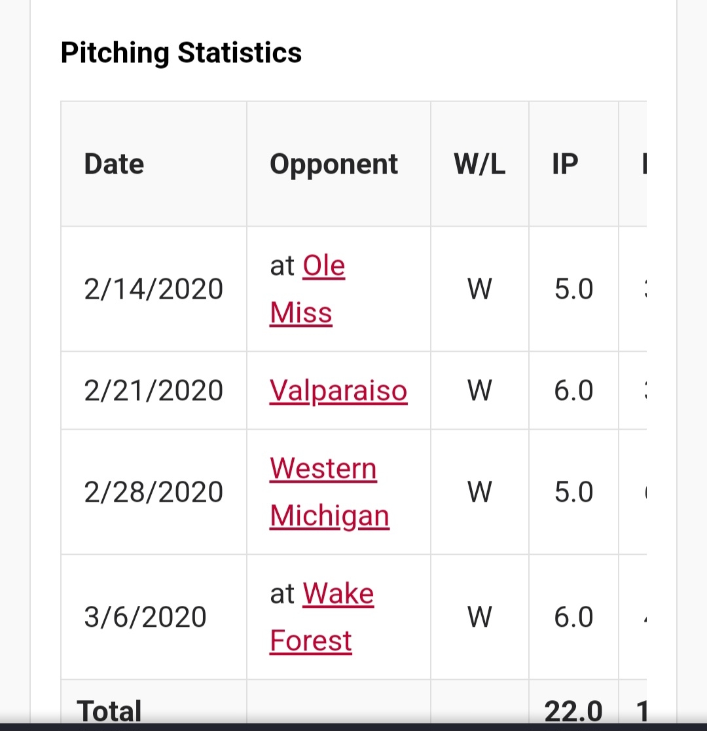The height and width of the screenshot is (731, 707).
Task: Open the Valparaiso opponent link
Action: (338, 391)
